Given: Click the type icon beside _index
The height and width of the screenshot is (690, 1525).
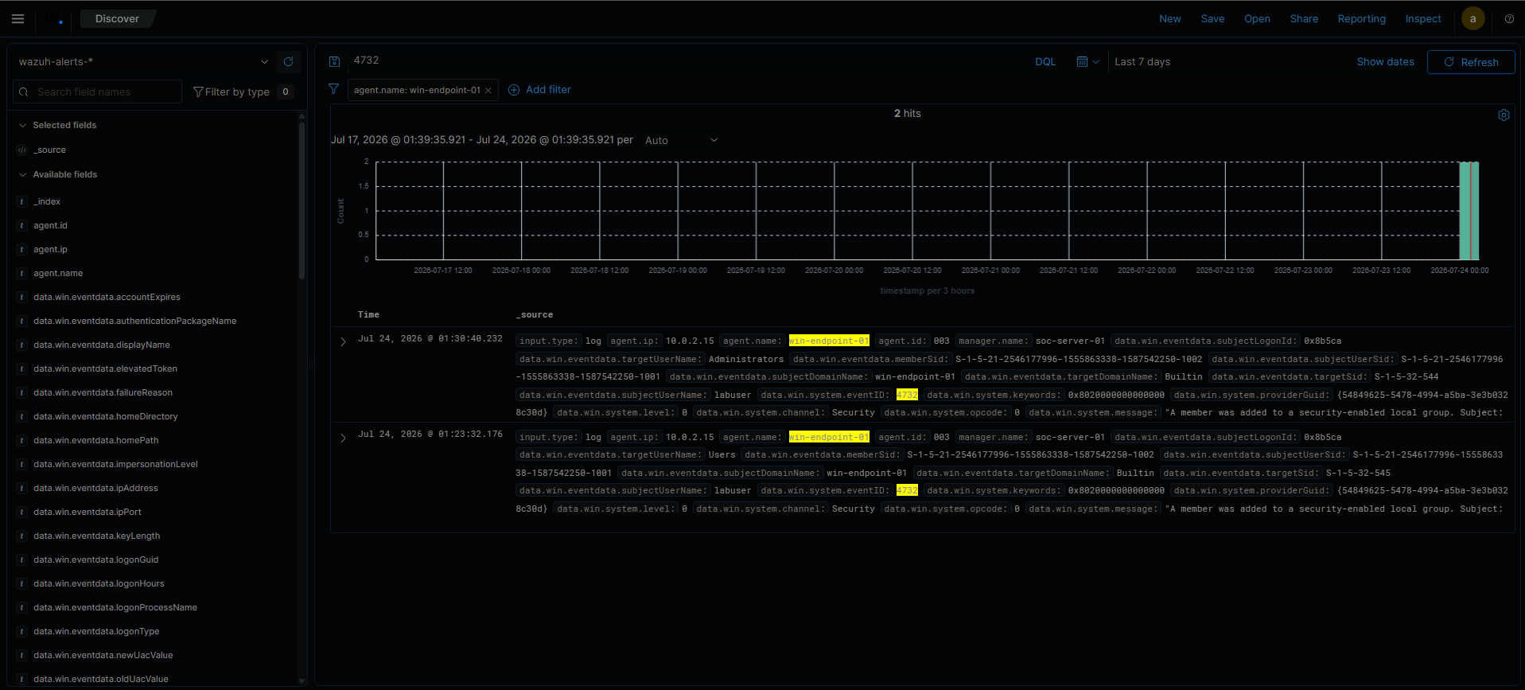Looking at the screenshot, I should click(x=21, y=201).
